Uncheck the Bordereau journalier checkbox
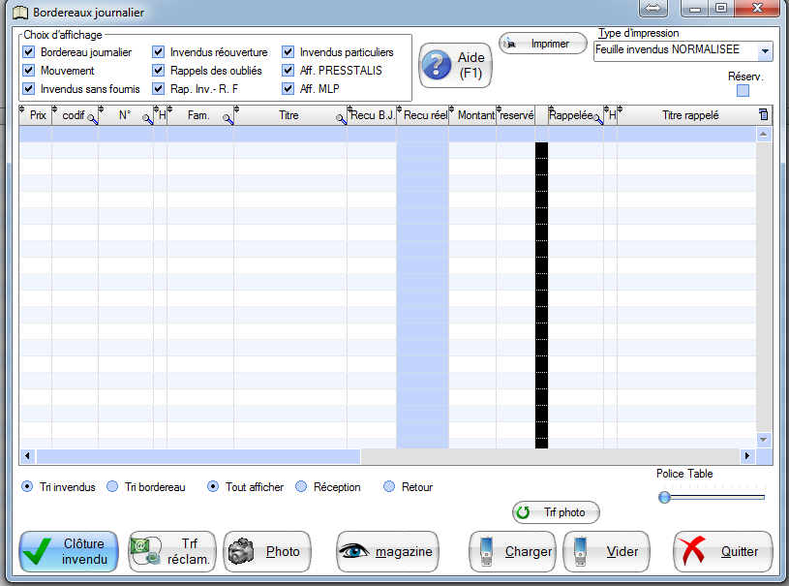 point(29,52)
